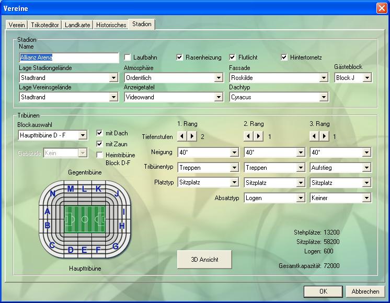Viewport: 390px width, 303px height.
Task: Close the Vereine dialog window
Action: point(382,8)
